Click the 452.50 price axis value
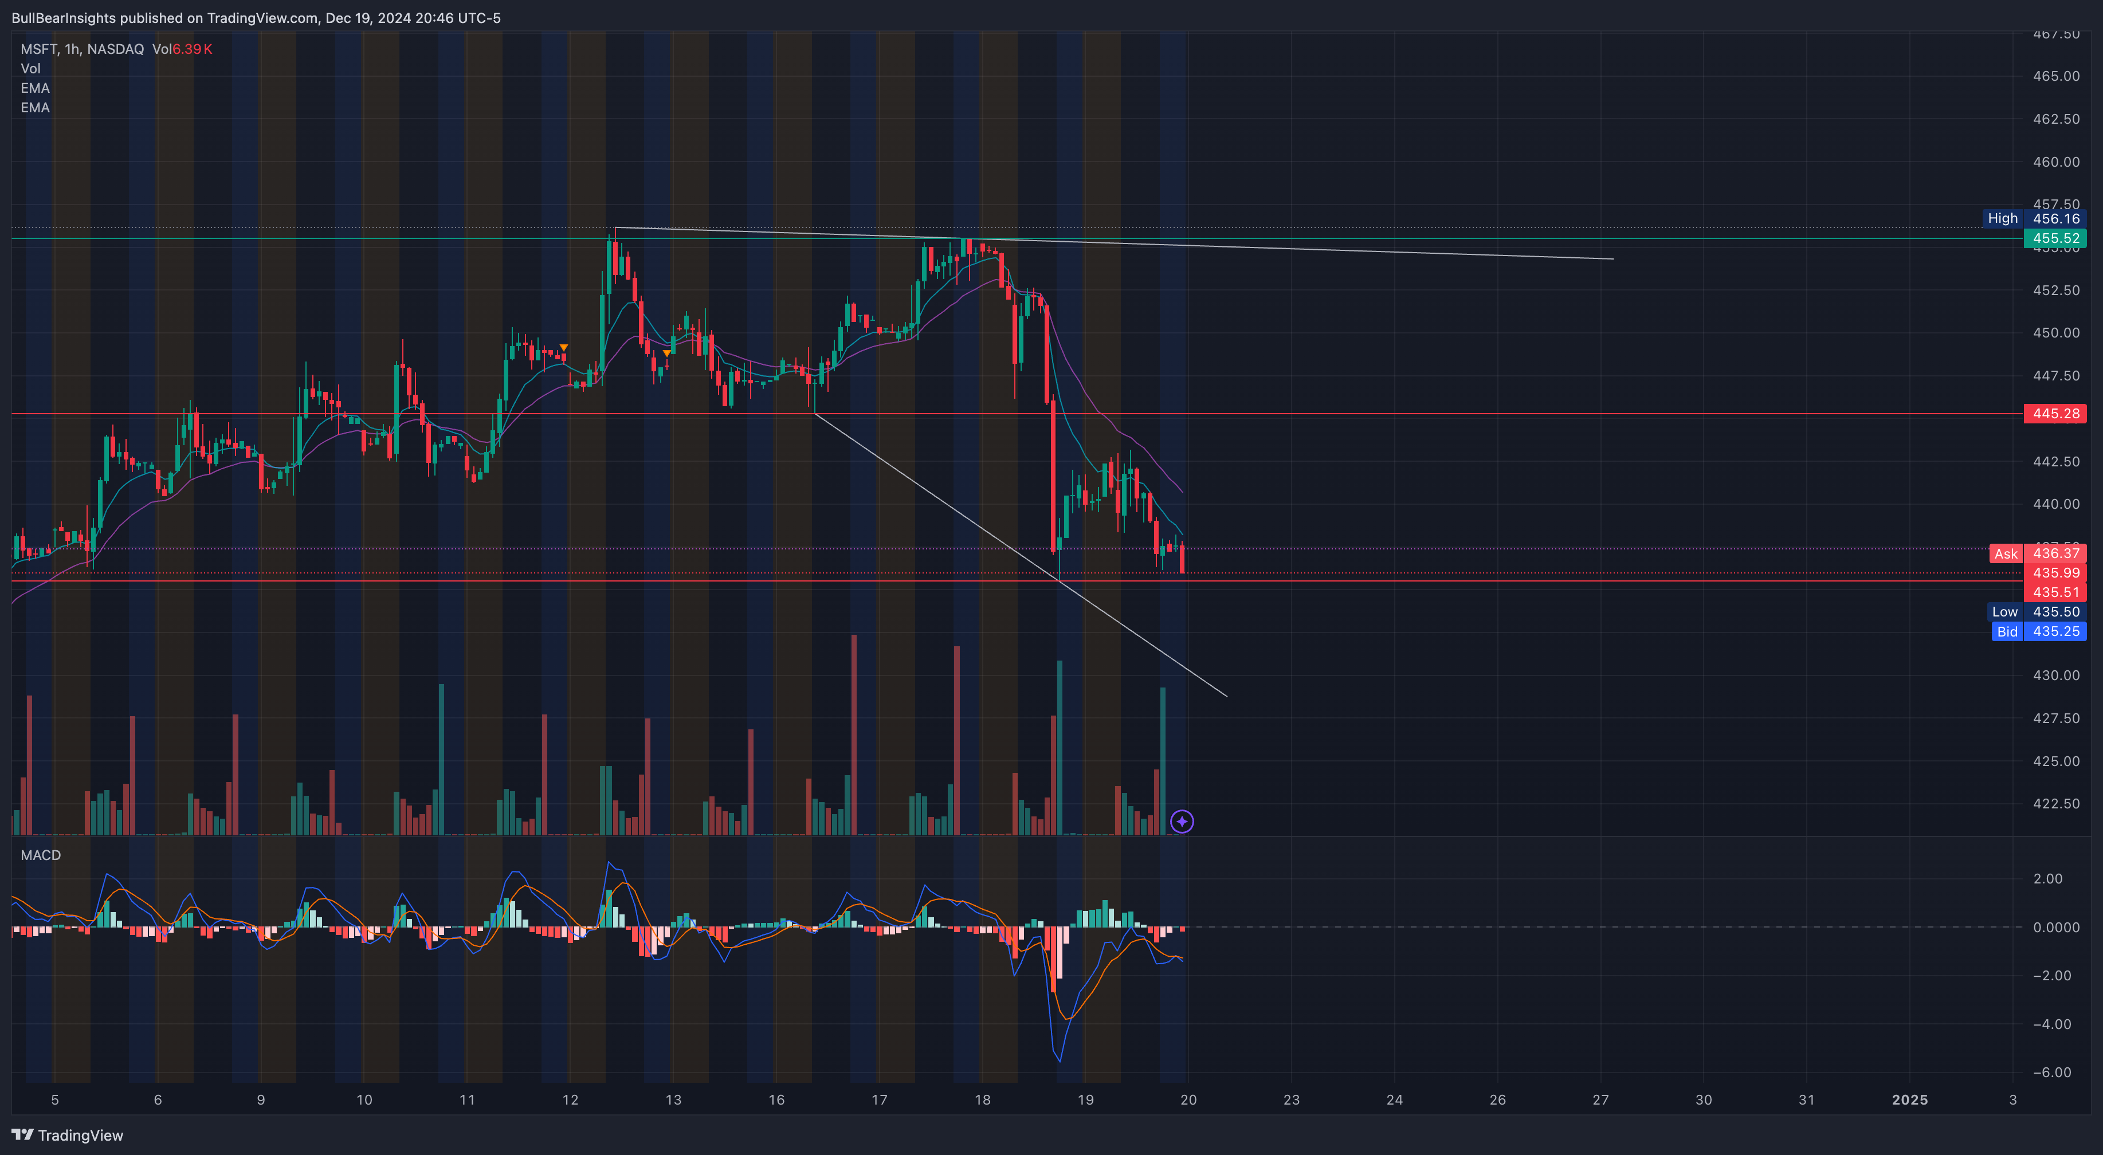This screenshot has height=1155, width=2103. click(2055, 290)
